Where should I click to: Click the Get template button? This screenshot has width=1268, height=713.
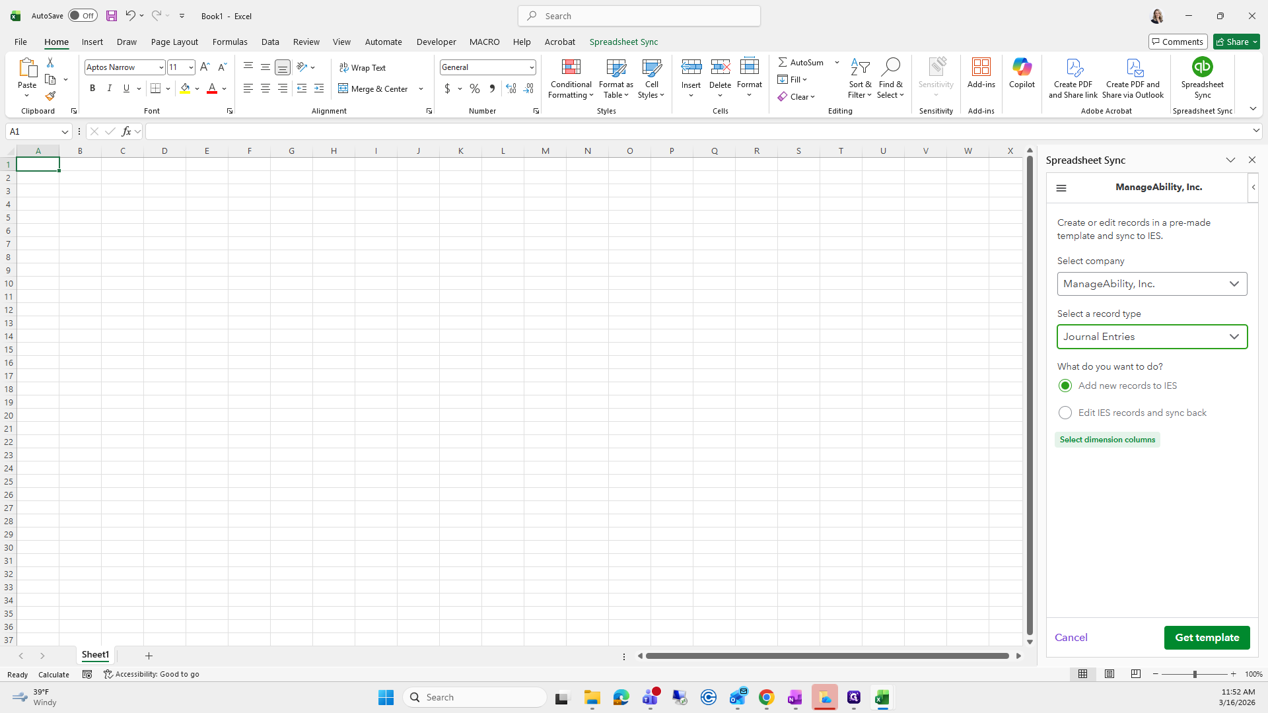pyautogui.click(x=1207, y=638)
